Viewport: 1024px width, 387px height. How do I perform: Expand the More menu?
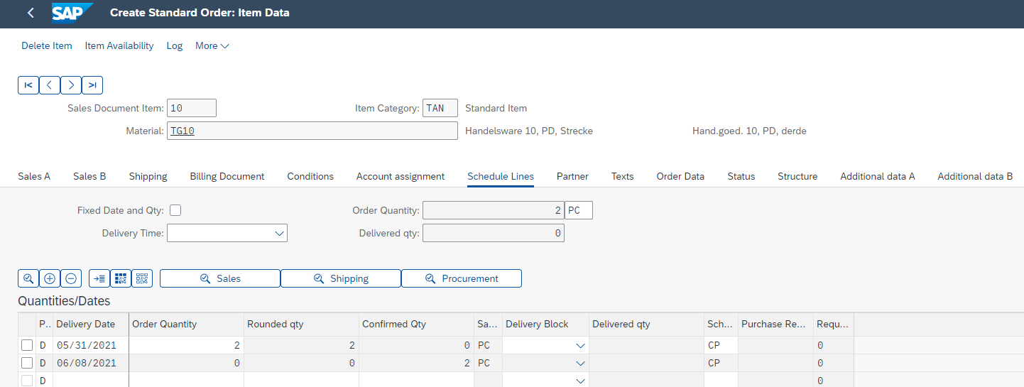212,45
